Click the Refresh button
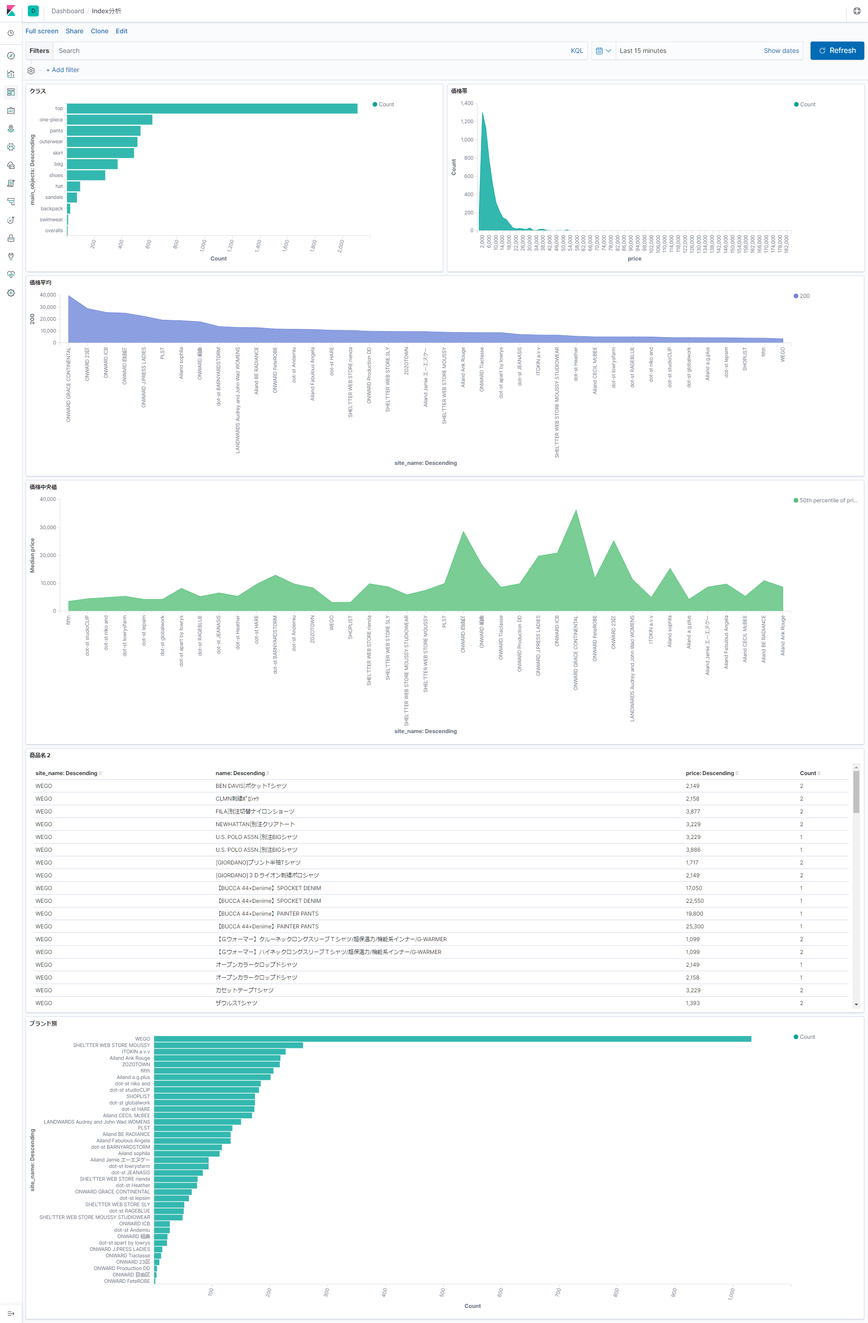868x1323 pixels. coord(837,51)
